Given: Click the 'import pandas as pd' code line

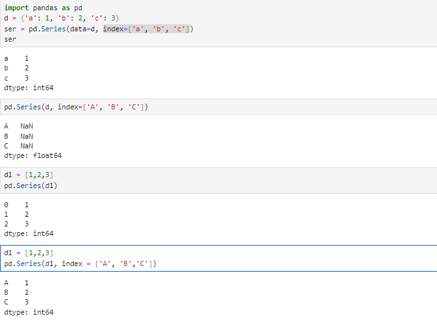Looking at the screenshot, I should [43, 8].
